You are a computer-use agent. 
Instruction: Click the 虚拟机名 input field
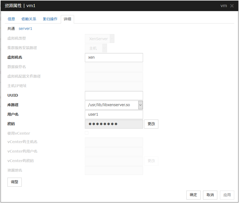[x=114, y=57]
